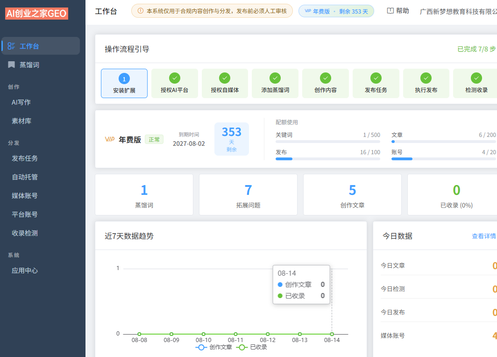This screenshot has width=497, height=357.
Task: Click the 08-11 data point on chart
Action: pyautogui.click(x=235, y=334)
